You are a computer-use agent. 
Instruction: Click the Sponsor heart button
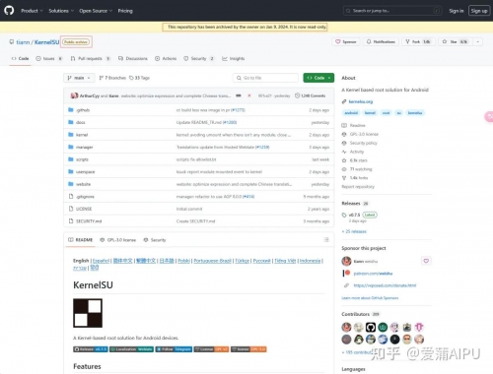pos(346,41)
